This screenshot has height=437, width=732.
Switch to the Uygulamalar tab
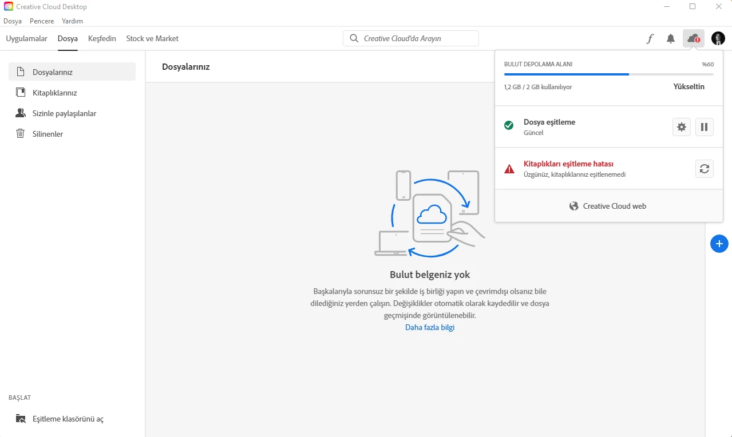tap(27, 39)
